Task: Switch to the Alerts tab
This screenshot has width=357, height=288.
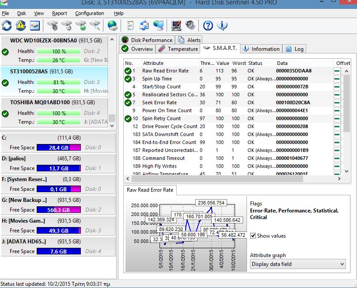Action: point(189,40)
